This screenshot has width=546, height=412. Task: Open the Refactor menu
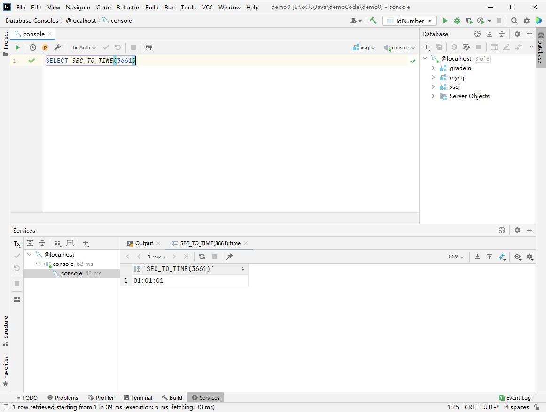tap(128, 7)
